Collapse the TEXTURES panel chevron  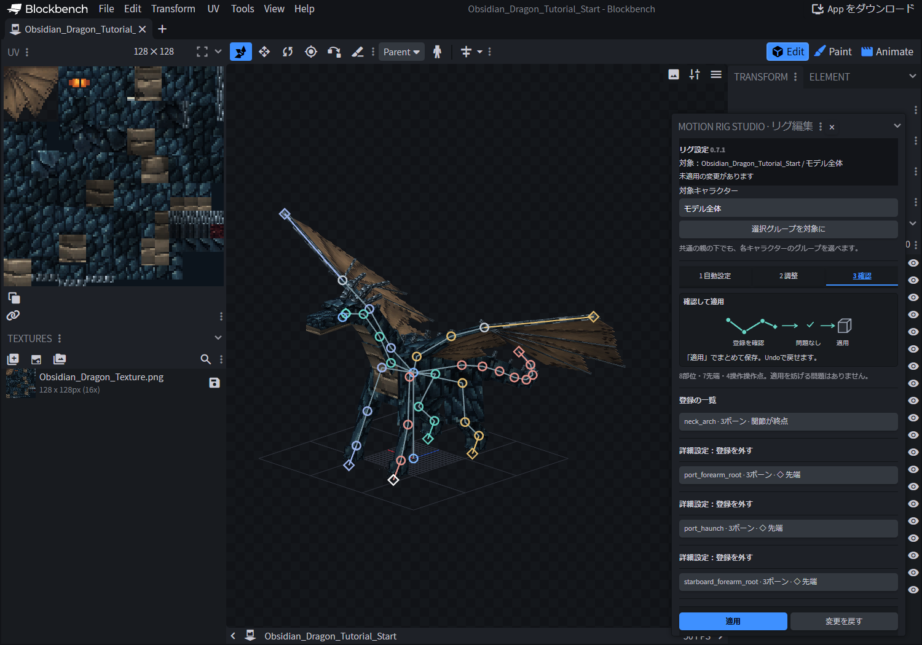[x=218, y=338]
